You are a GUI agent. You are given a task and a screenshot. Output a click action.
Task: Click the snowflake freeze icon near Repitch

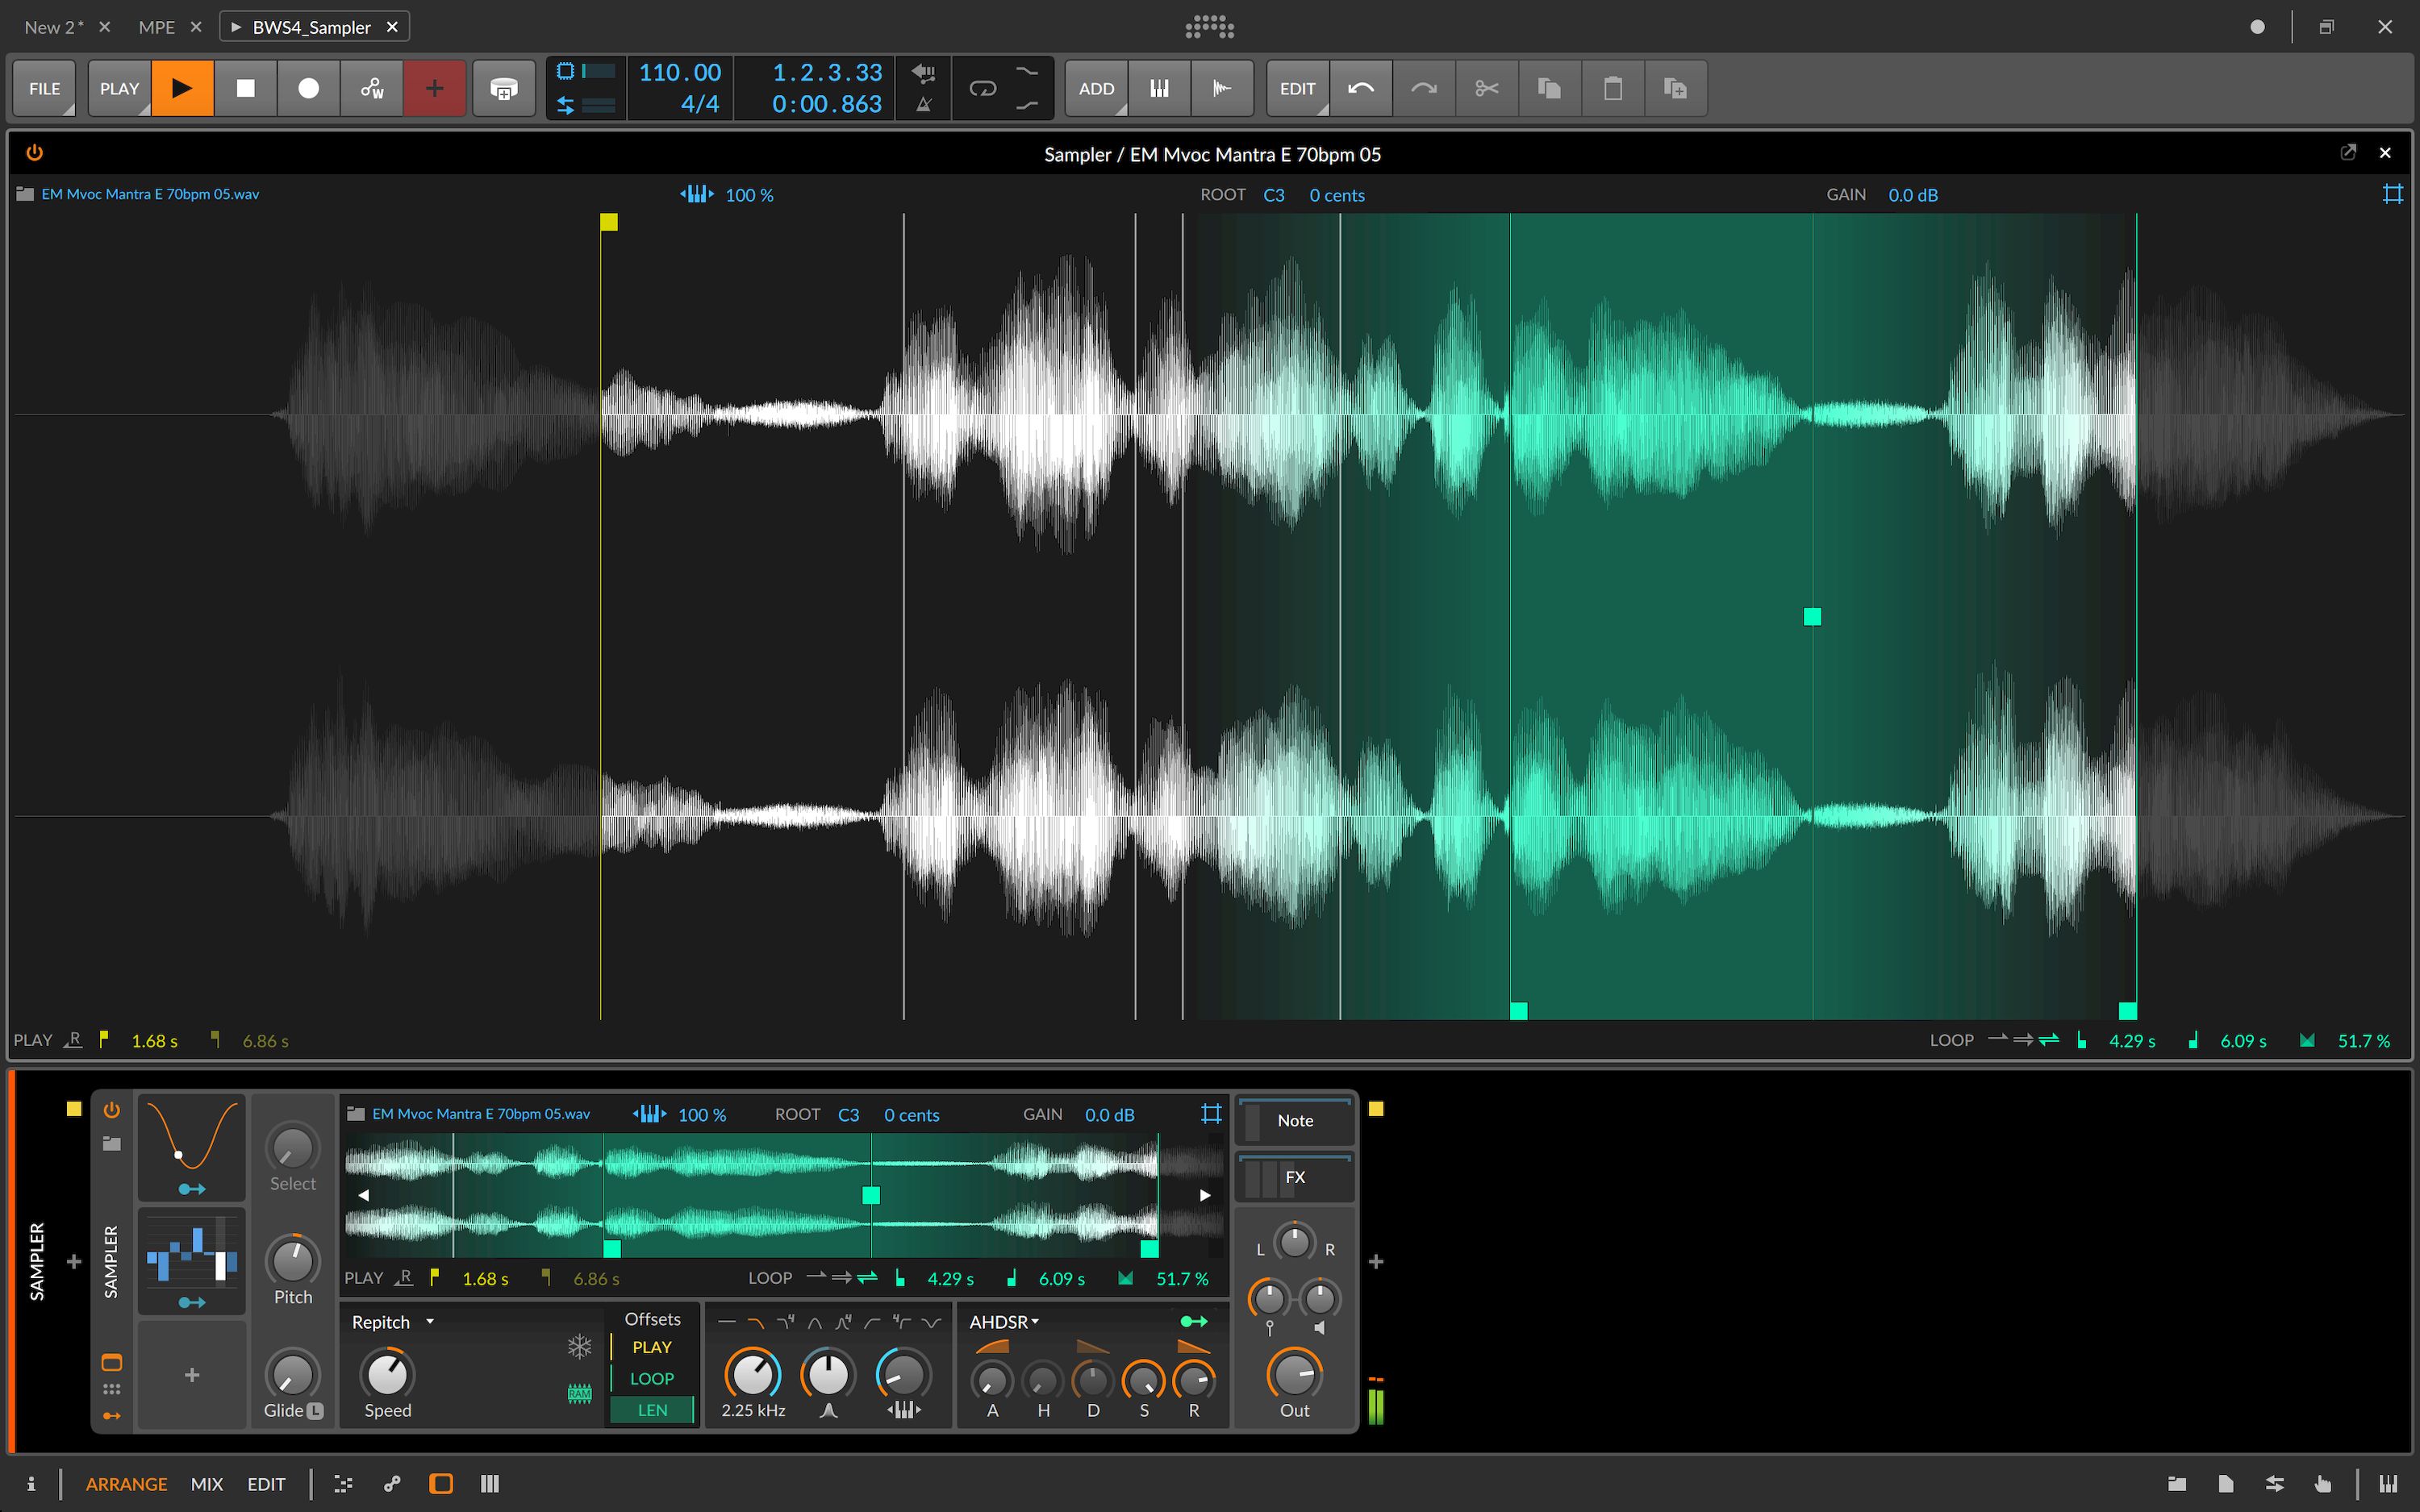(x=579, y=1347)
